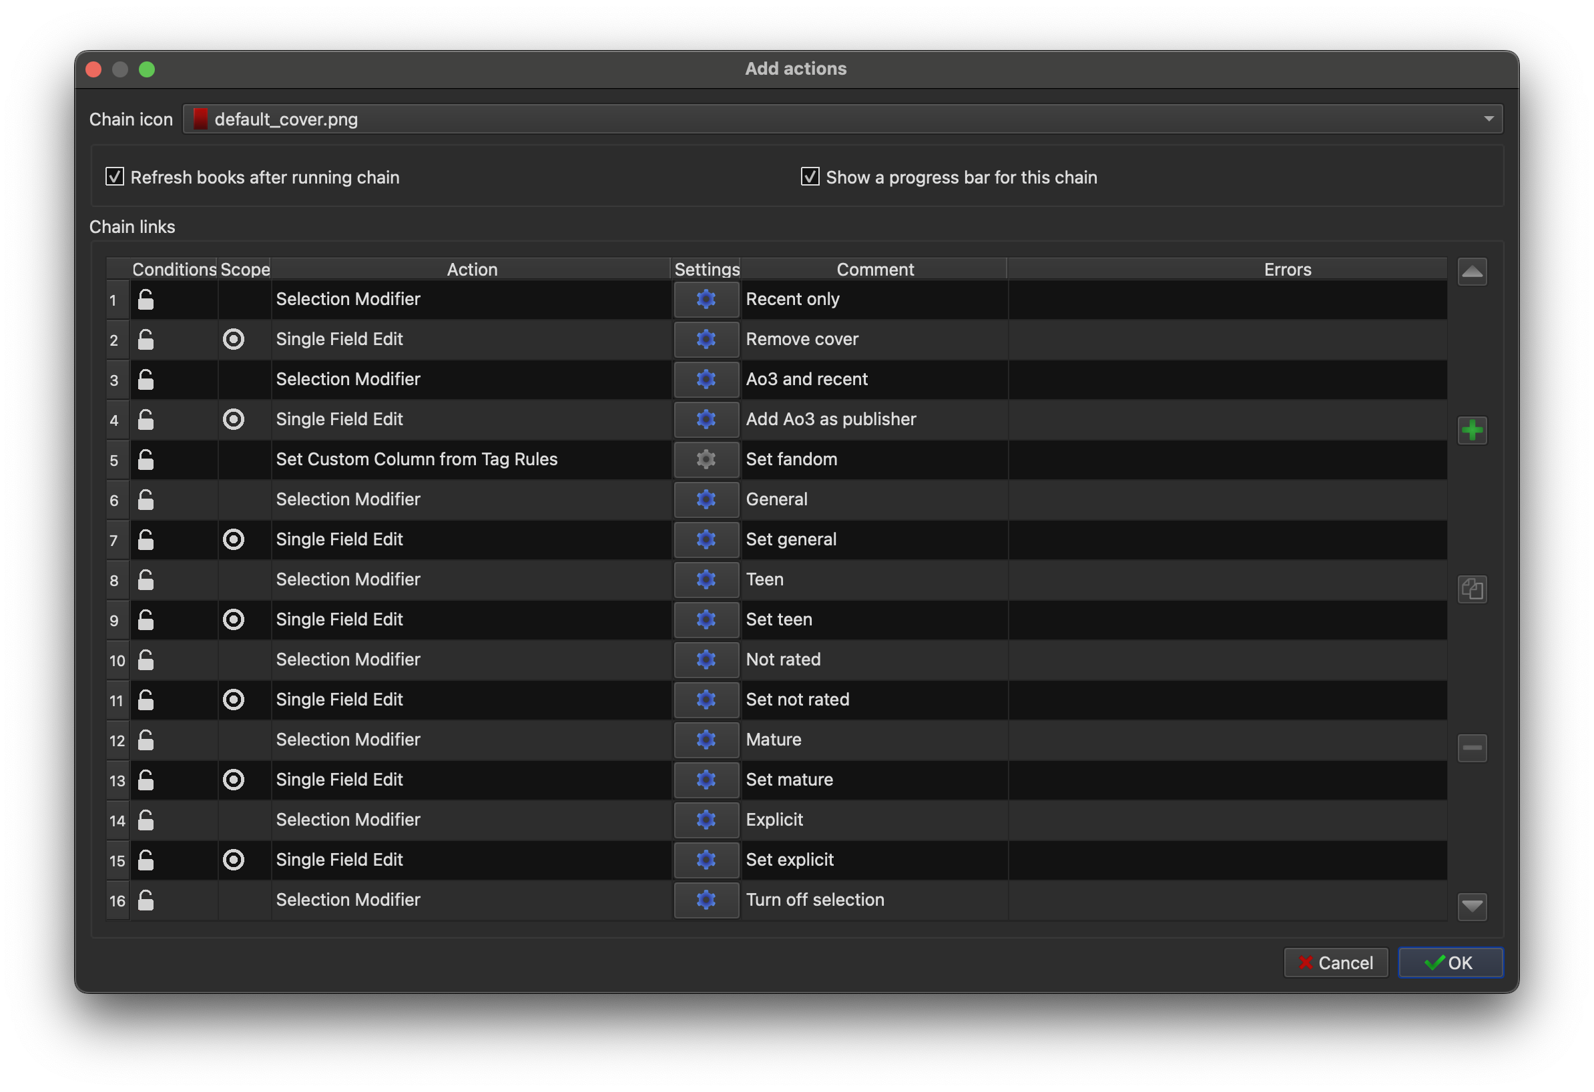Select the Single Field Edit action in row 7
This screenshot has width=1594, height=1092.
[x=471, y=539]
